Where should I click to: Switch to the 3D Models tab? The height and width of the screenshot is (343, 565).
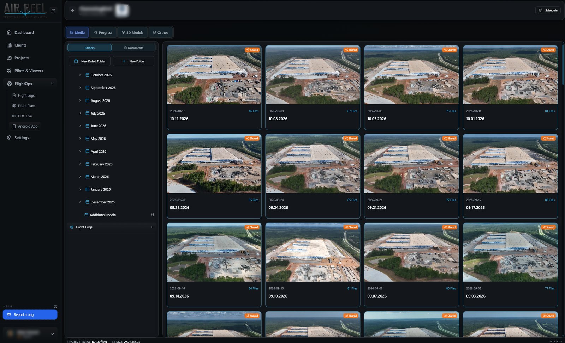pyautogui.click(x=132, y=32)
